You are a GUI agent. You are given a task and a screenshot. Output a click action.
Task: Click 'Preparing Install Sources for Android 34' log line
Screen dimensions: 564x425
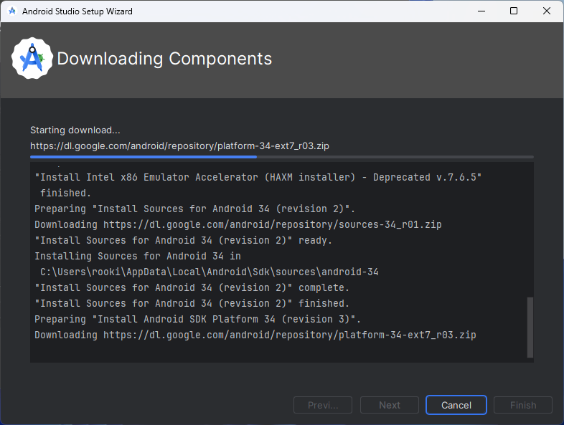click(x=195, y=209)
